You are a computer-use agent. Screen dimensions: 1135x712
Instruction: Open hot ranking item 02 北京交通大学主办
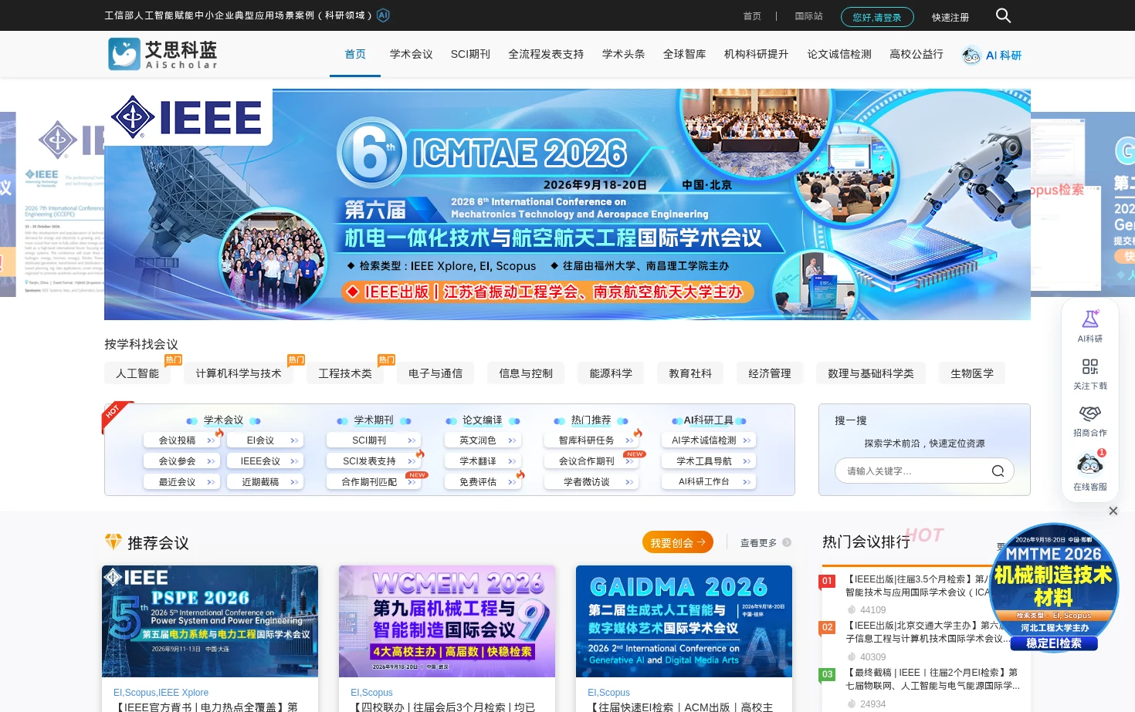click(x=927, y=632)
